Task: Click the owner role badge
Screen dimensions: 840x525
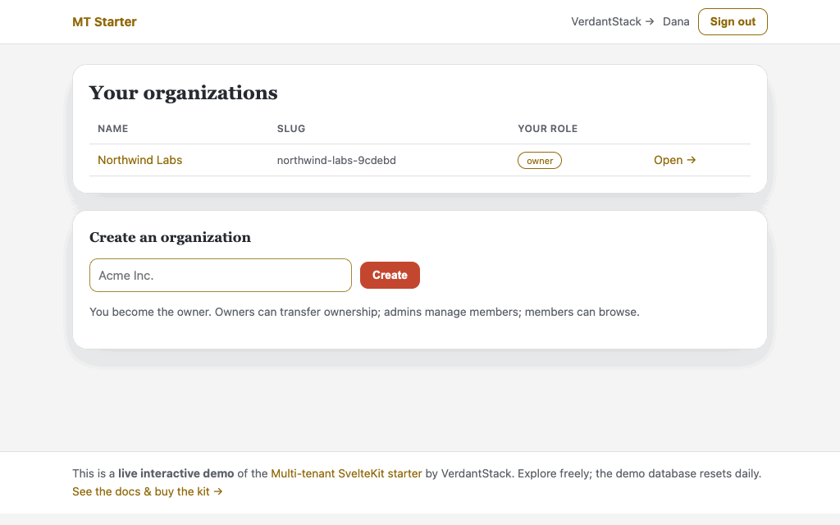Action: tap(540, 161)
